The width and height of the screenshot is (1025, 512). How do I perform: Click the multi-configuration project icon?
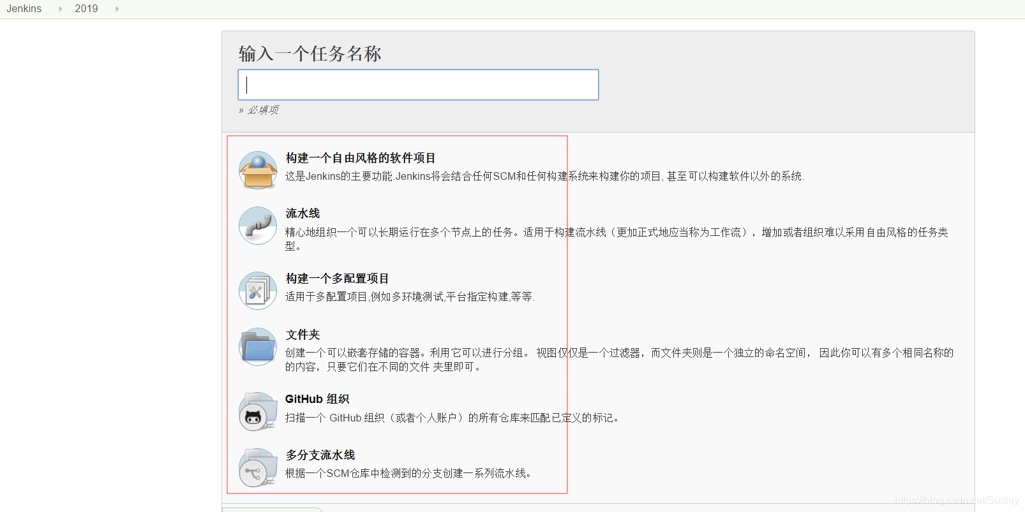tap(258, 291)
